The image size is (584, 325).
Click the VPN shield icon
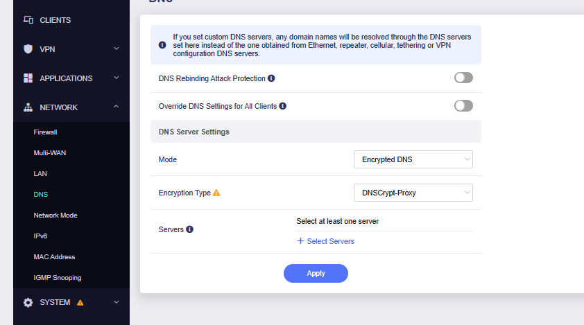pos(28,49)
